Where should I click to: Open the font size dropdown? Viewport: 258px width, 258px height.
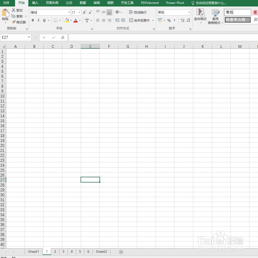79,12
